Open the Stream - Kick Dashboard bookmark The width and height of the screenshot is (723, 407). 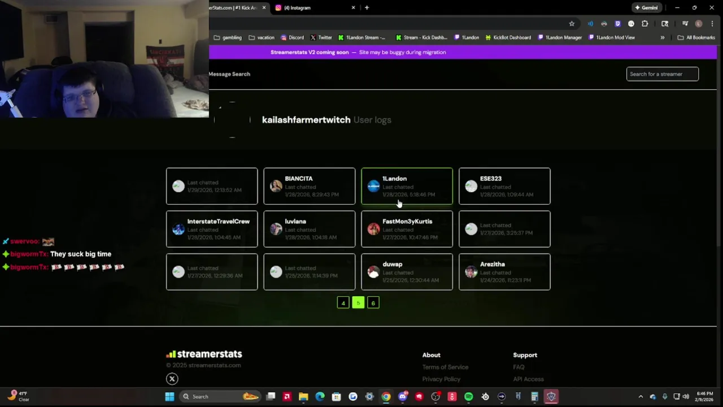(421, 37)
